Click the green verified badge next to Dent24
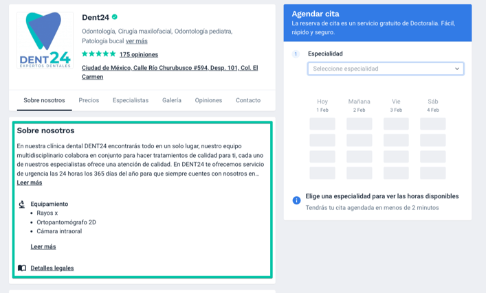The height and width of the screenshot is (293, 486). (x=115, y=17)
